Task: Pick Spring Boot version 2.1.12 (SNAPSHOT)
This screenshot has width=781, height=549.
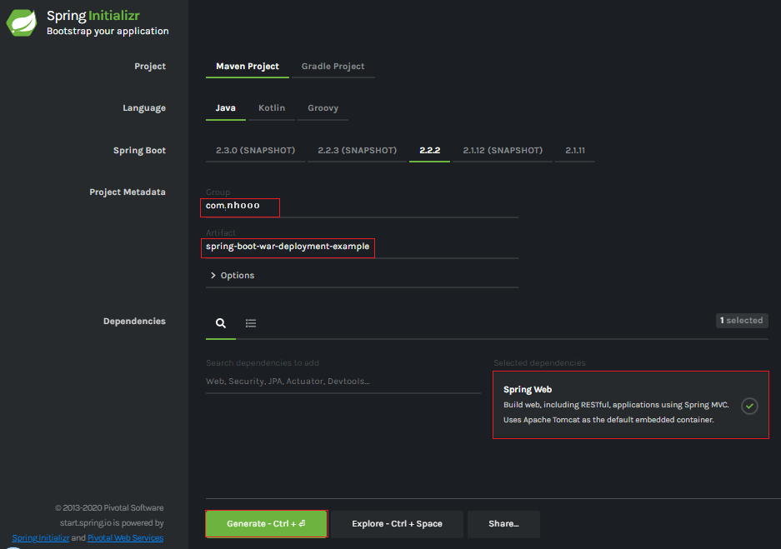Action: (x=503, y=151)
